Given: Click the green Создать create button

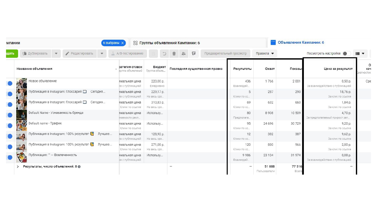Looking at the screenshot, I should (12, 54).
